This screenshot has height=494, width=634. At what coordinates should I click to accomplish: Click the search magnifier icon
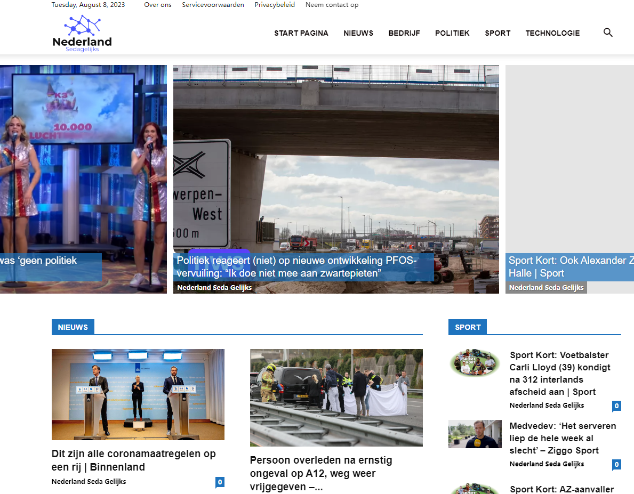(x=608, y=33)
